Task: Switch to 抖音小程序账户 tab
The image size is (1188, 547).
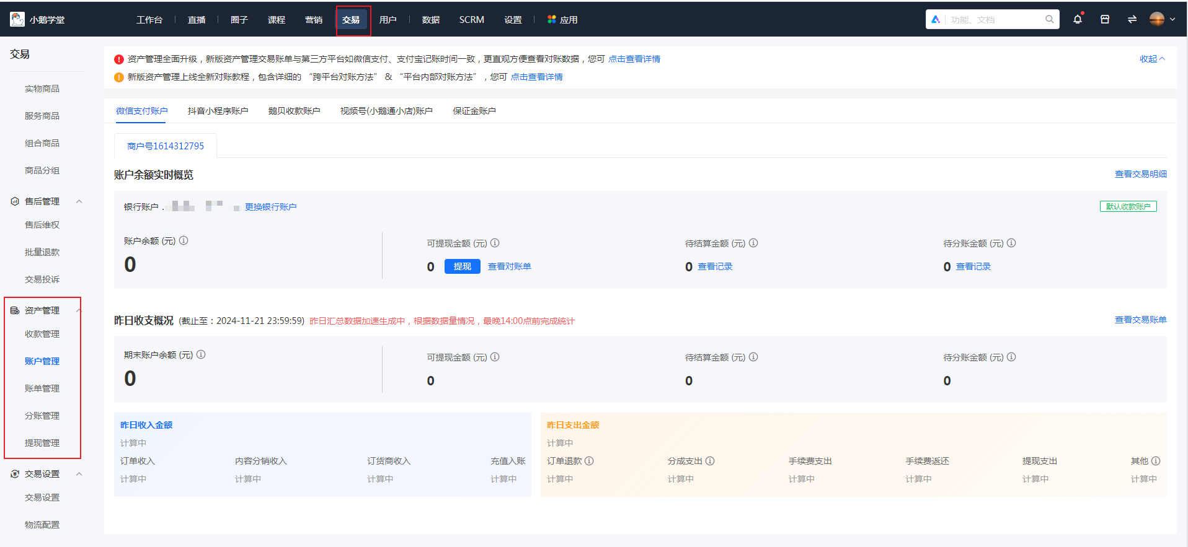Action: pyautogui.click(x=218, y=111)
